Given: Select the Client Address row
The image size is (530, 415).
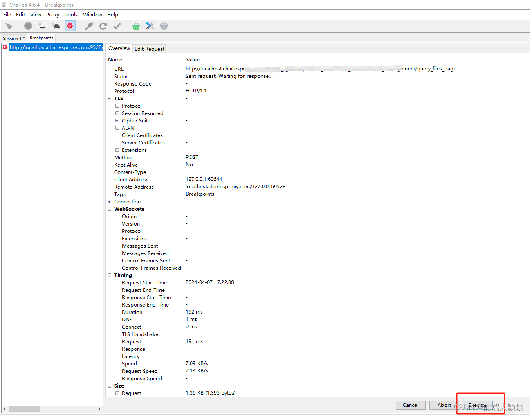Looking at the screenshot, I should pyautogui.click(x=317, y=180).
